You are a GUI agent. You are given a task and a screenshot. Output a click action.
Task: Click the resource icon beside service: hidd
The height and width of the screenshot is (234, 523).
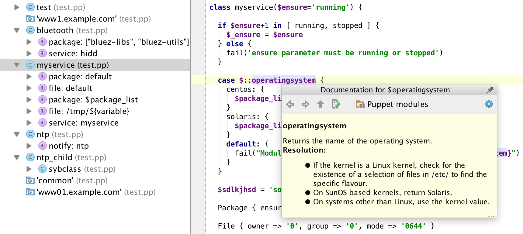42,53
